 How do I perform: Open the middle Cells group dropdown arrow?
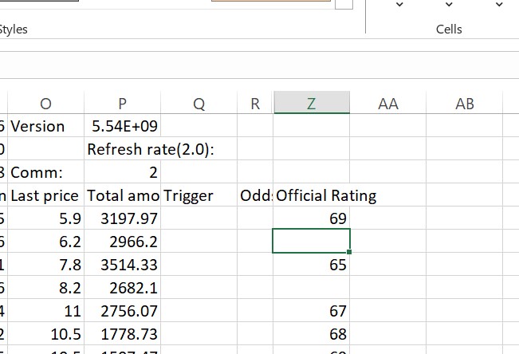[451, 6]
